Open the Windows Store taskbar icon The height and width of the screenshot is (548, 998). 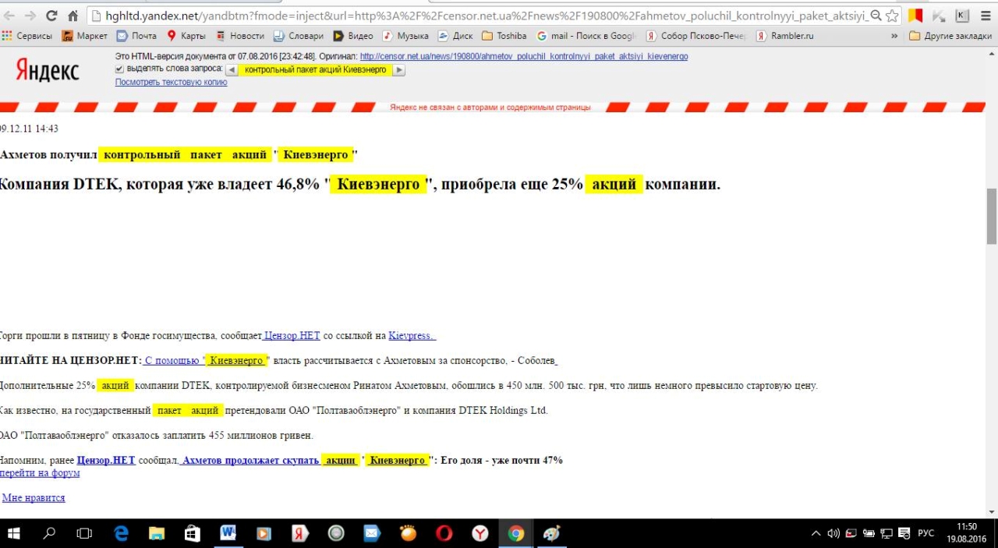coord(193,533)
